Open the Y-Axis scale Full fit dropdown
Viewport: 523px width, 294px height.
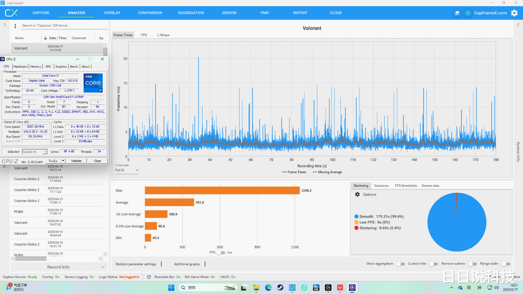[x=127, y=170]
